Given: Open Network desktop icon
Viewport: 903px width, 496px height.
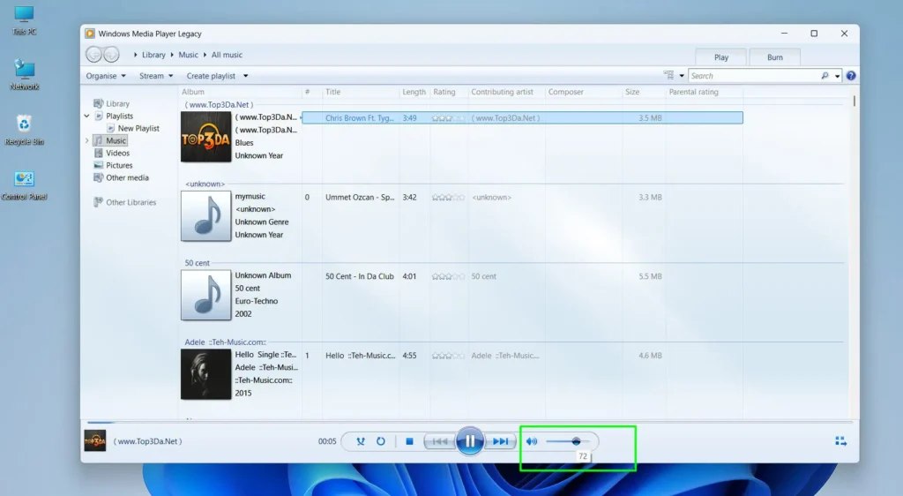Looking at the screenshot, I should pyautogui.click(x=24, y=75).
